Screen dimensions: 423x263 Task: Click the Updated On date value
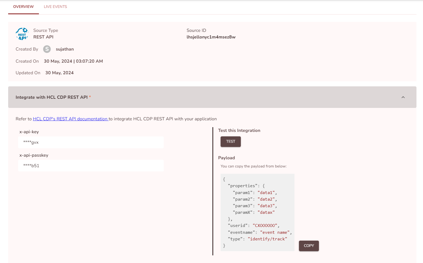(x=59, y=73)
